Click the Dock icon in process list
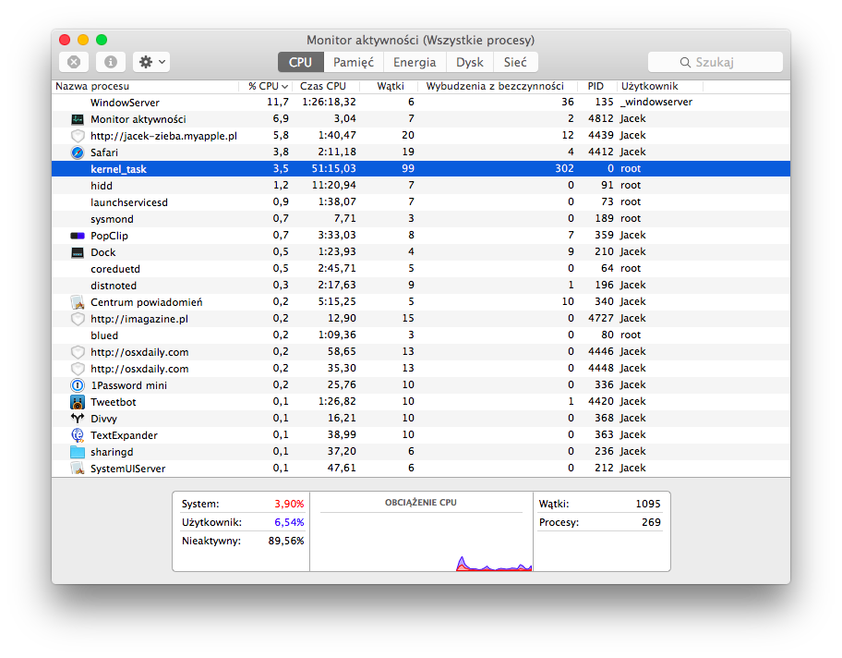This screenshot has width=842, height=658. click(x=78, y=252)
